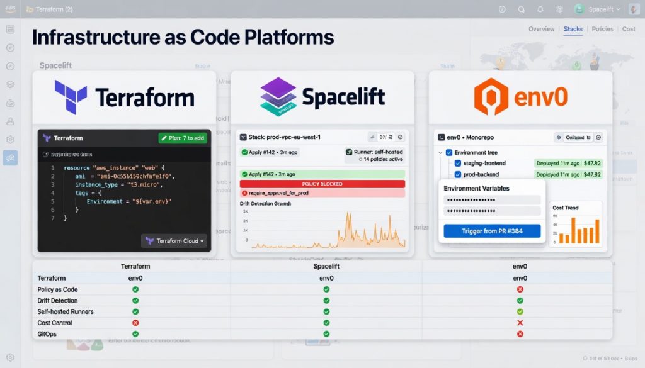Open the bottom sidebar settings gear
Viewport: 645px width, 368px height.
tap(10, 357)
